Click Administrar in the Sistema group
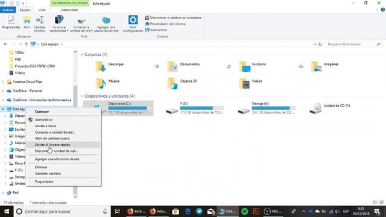 [x=156, y=30]
